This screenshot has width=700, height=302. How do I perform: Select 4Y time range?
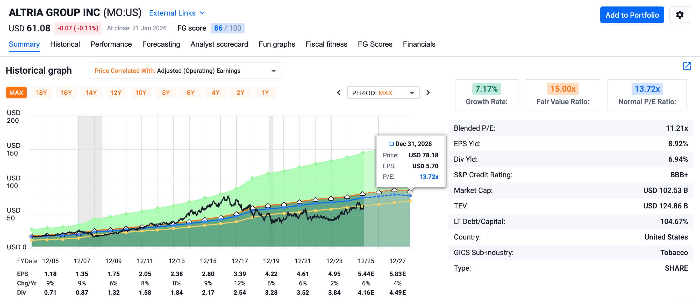216,93
